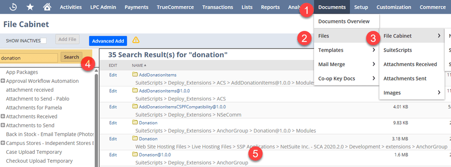This screenshot has width=451, height=167.
Task: Click the 4.01 KB size cell
Action: 400,107
